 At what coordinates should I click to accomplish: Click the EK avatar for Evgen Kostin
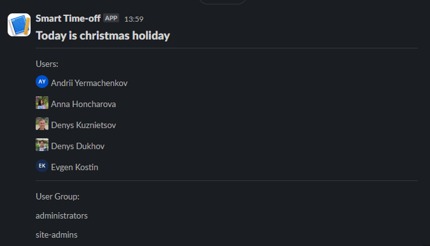(42, 166)
